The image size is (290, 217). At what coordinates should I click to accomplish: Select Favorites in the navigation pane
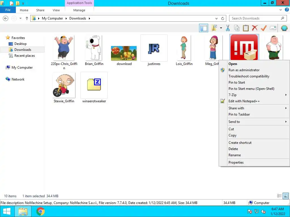(18, 38)
